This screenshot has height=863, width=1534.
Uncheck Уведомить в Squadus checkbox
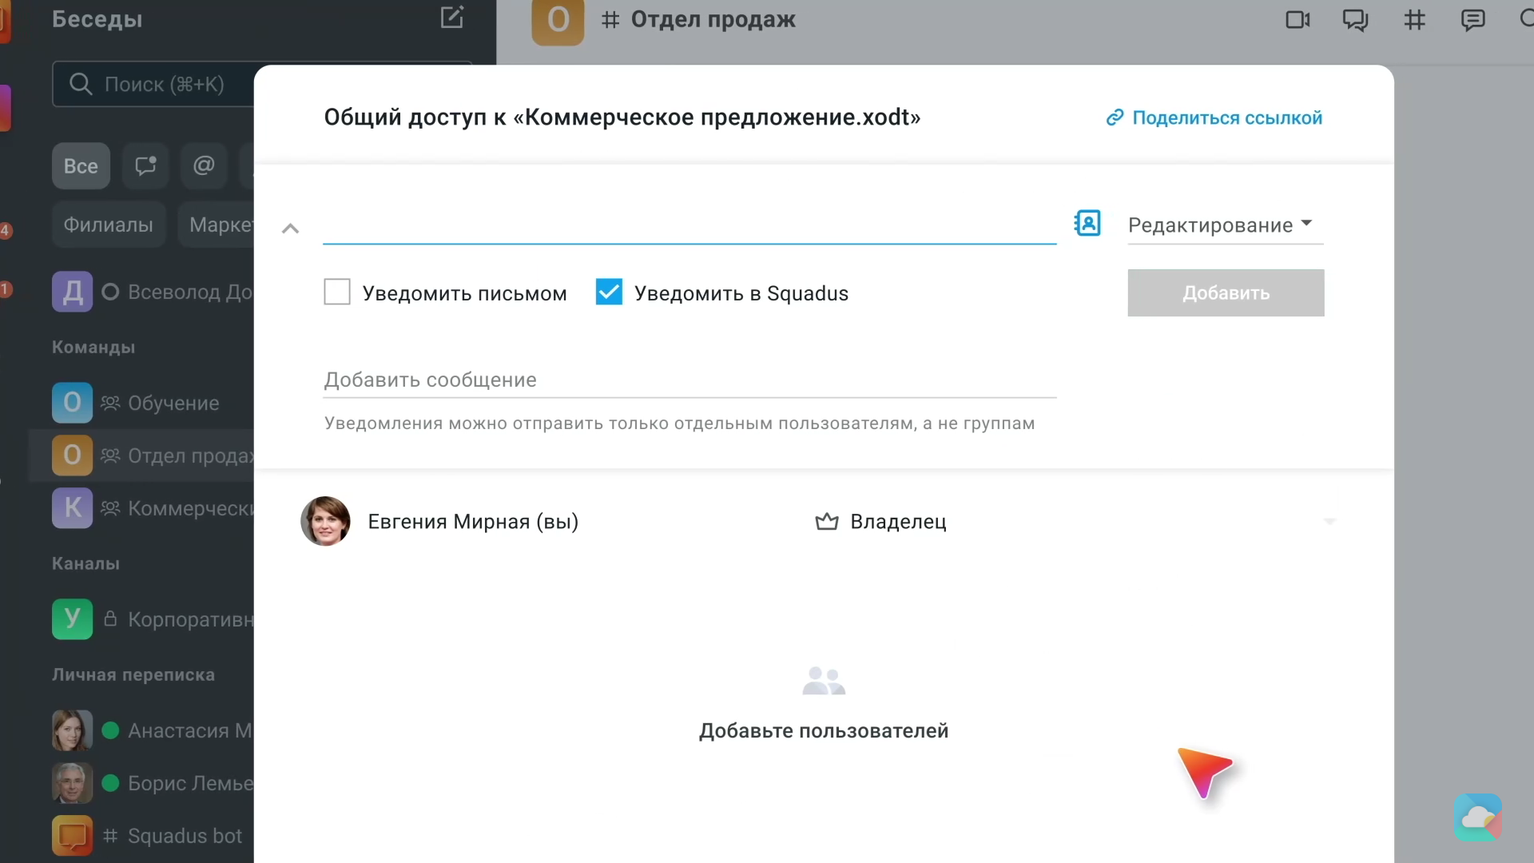coord(609,292)
